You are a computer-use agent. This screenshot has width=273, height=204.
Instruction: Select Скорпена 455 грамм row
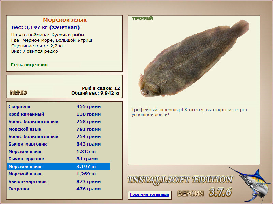58,106
